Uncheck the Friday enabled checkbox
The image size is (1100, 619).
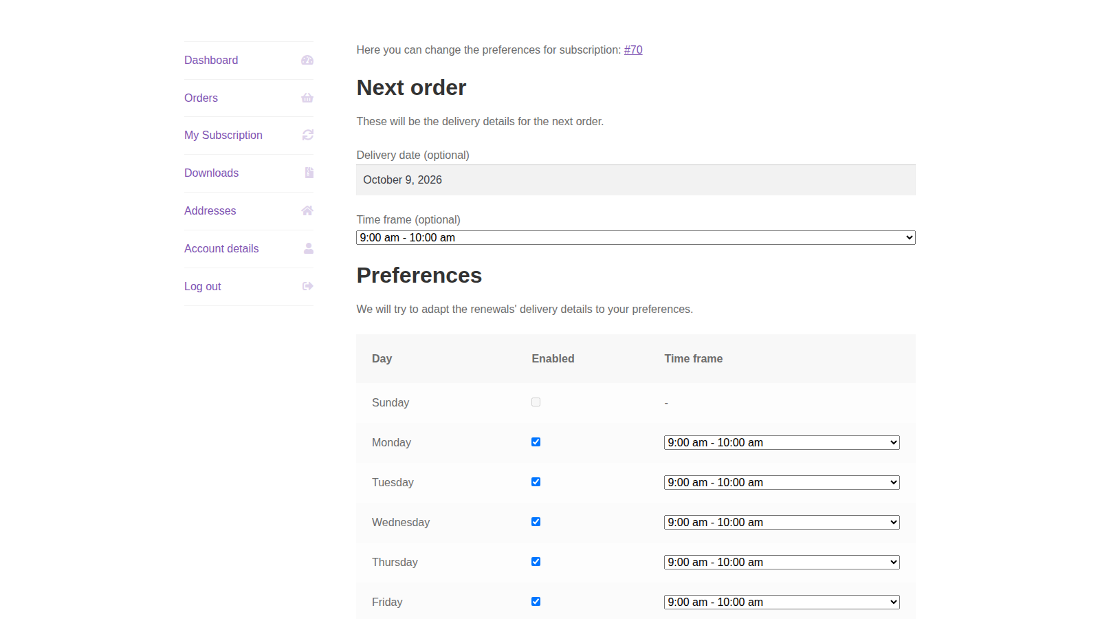536,602
